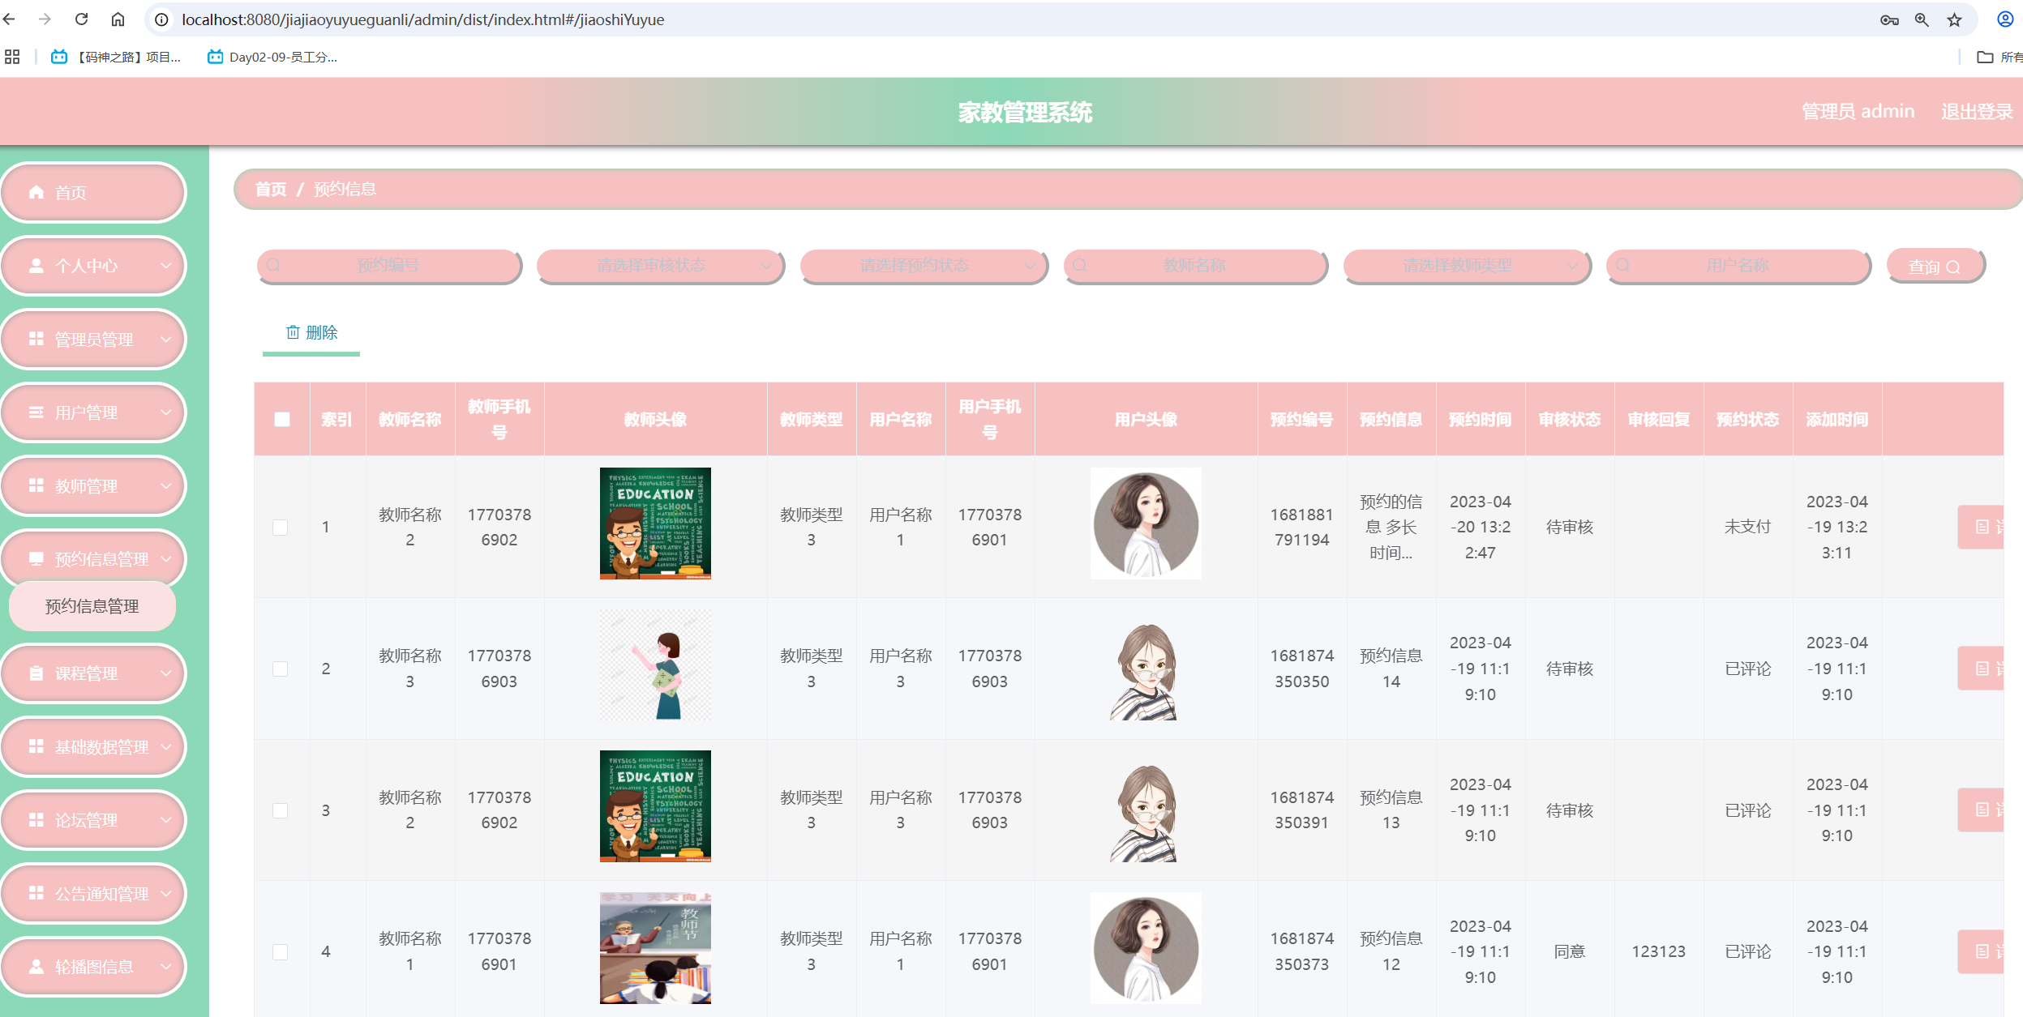Open browser home page icon
2023x1017 pixels.
[118, 19]
